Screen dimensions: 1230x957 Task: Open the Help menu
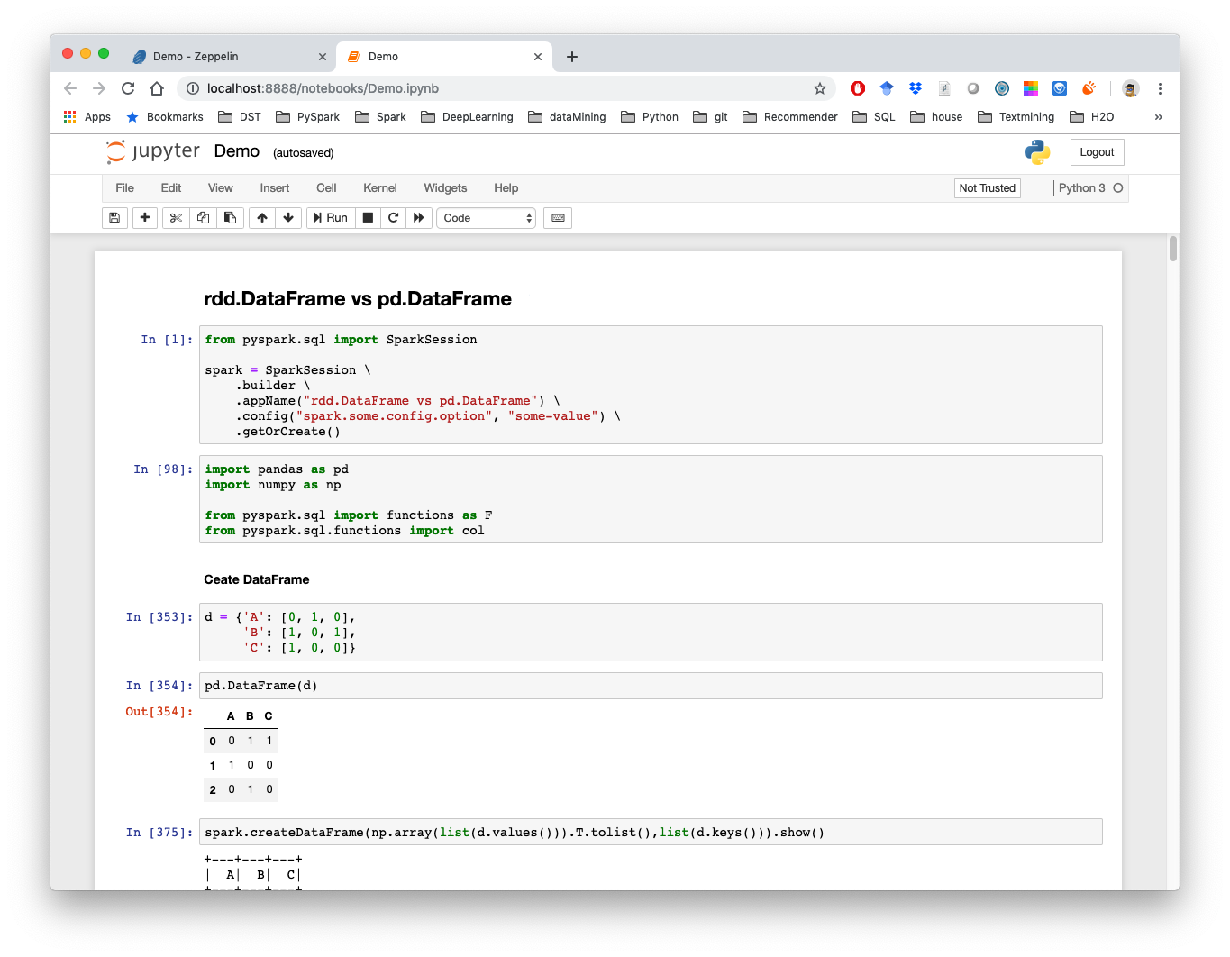(506, 188)
